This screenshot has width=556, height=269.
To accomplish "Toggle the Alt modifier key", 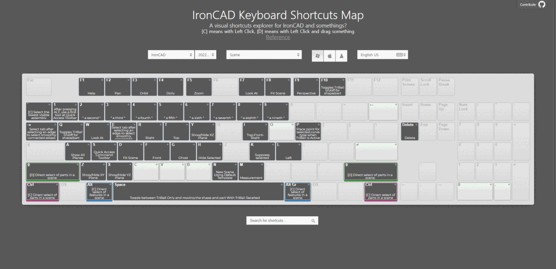I will pyautogui.click(x=99, y=192).
